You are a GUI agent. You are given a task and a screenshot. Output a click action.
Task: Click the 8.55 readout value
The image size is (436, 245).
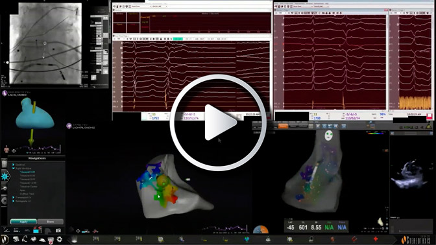(316, 227)
